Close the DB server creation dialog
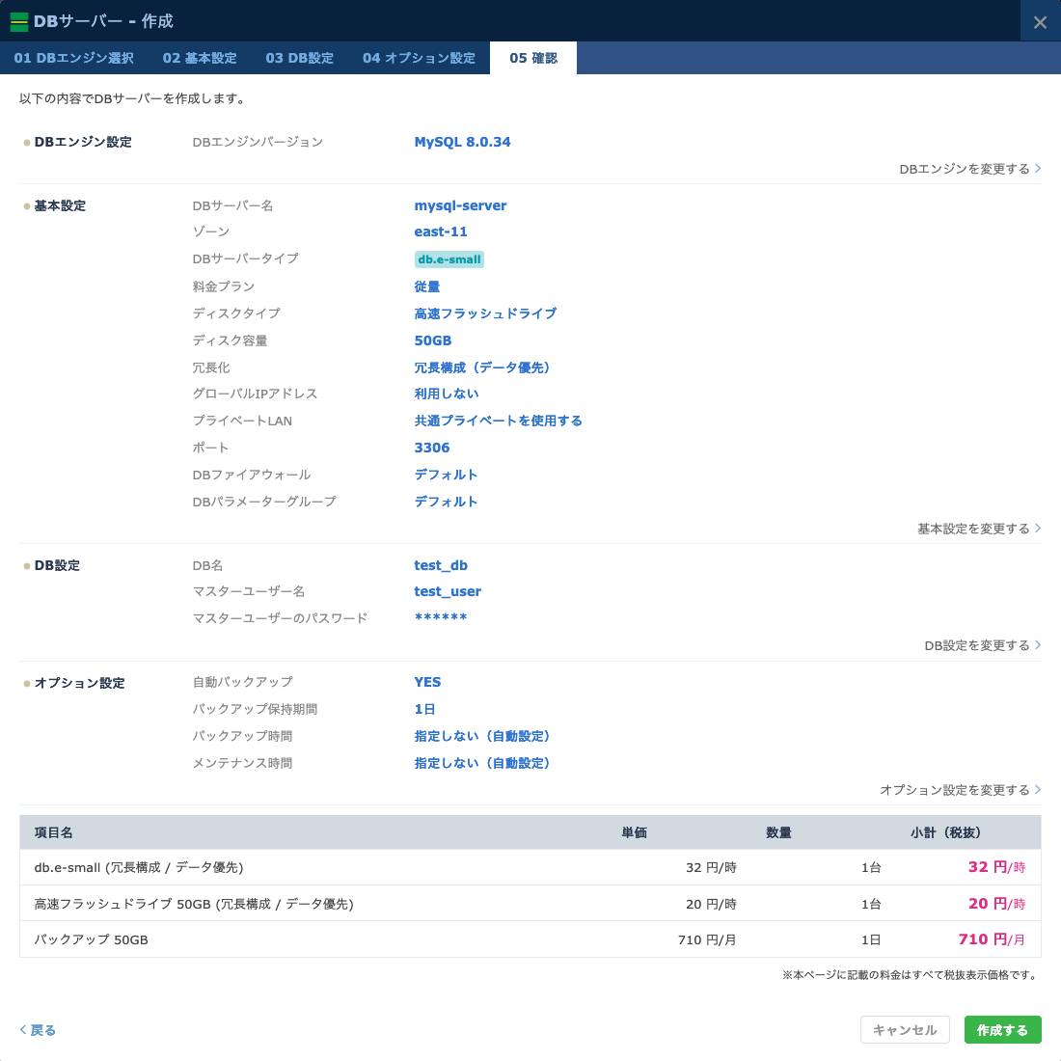 tap(1040, 21)
